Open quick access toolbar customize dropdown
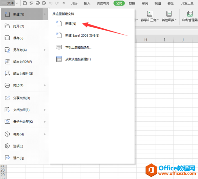This screenshot has height=179, width=198. click(x=64, y=3)
